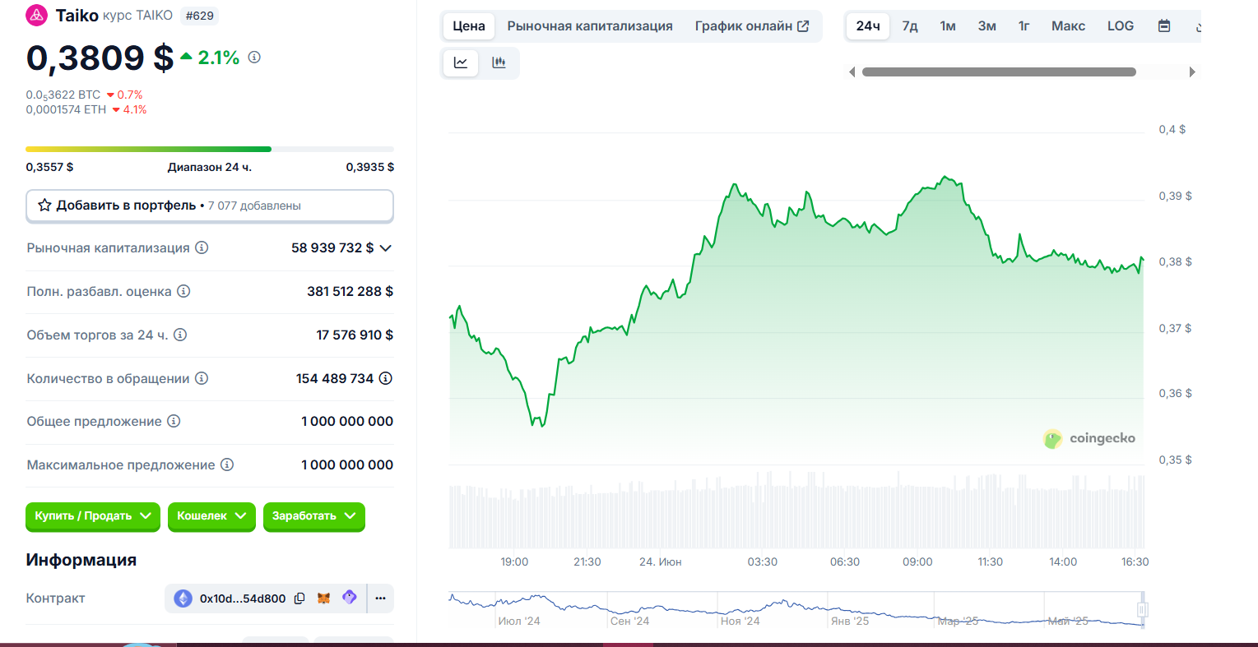The width and height of the screenshot is (1258, 647).
Task: Open the Кошелек dropdown
Action: tap(211, 515)
